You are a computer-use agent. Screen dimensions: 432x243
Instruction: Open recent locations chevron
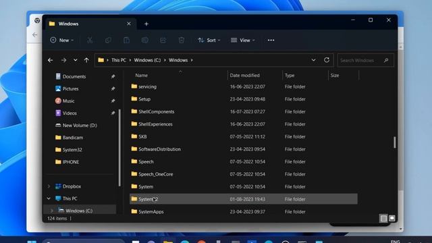pos(75,60)
